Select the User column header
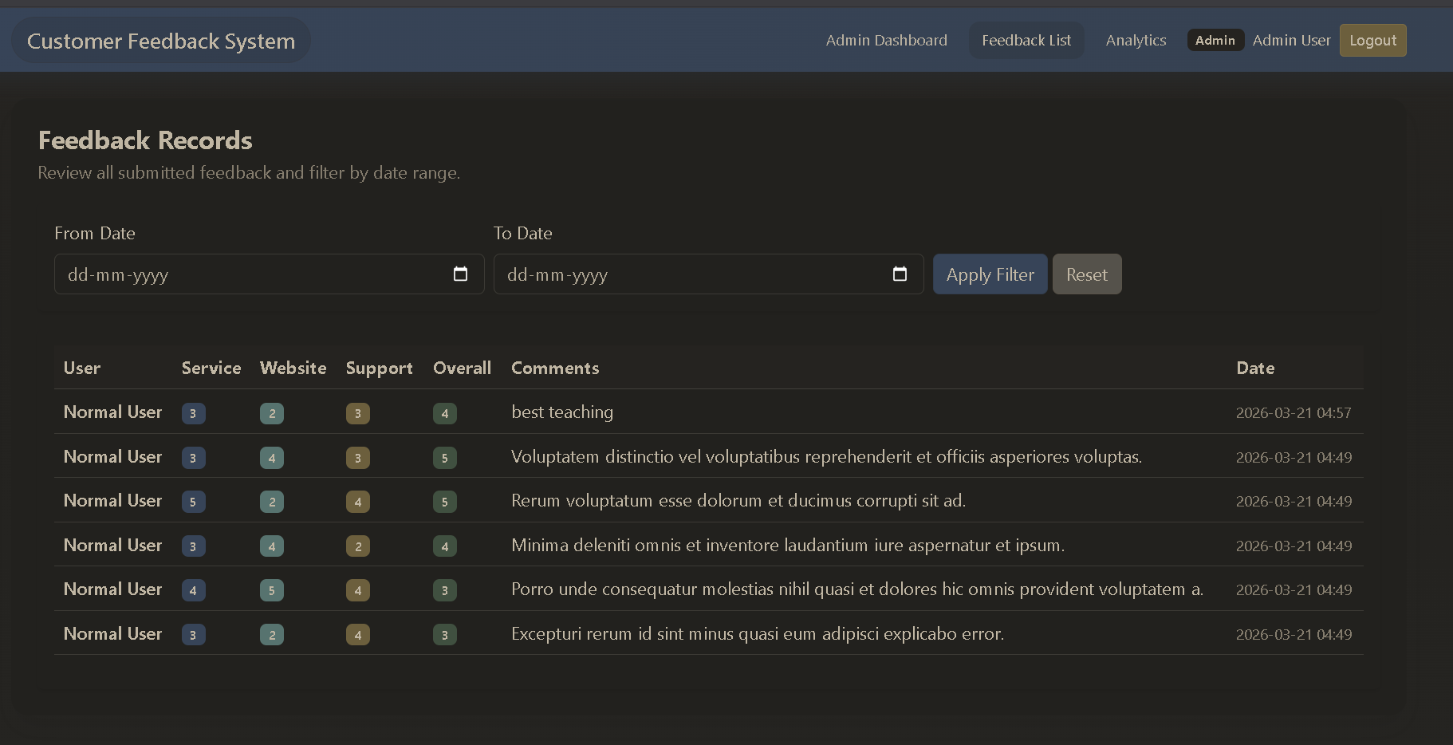This screenshot has width=1453, height=745. click(82, 368)
